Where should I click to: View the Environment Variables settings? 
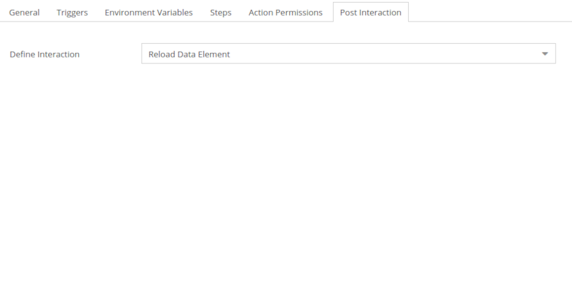click(x=148, y=12)
